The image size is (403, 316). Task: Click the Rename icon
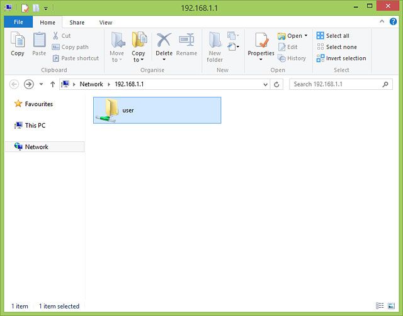tap(186, 40)
